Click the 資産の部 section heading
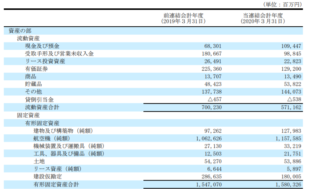The image size is (320, 189). click(20, 31)
